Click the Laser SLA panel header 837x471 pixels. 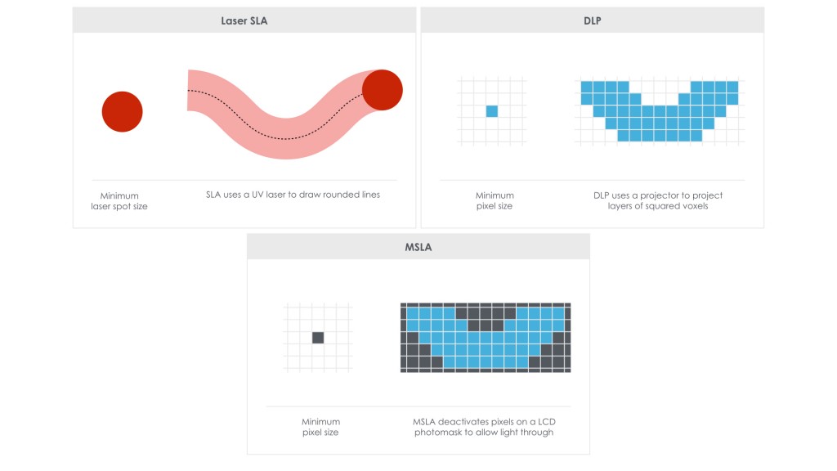[244, 20]
